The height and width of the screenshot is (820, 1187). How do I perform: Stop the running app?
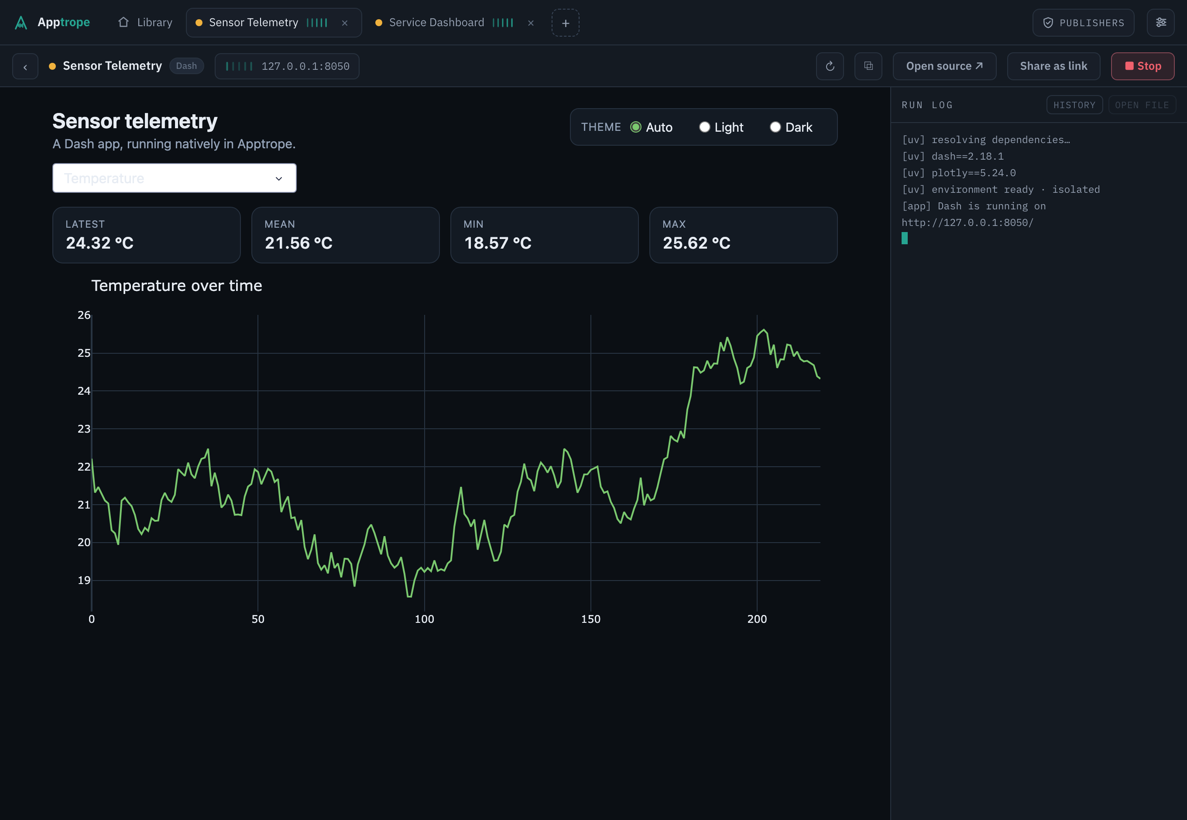pyautogui.click(x=1142, y=66)
